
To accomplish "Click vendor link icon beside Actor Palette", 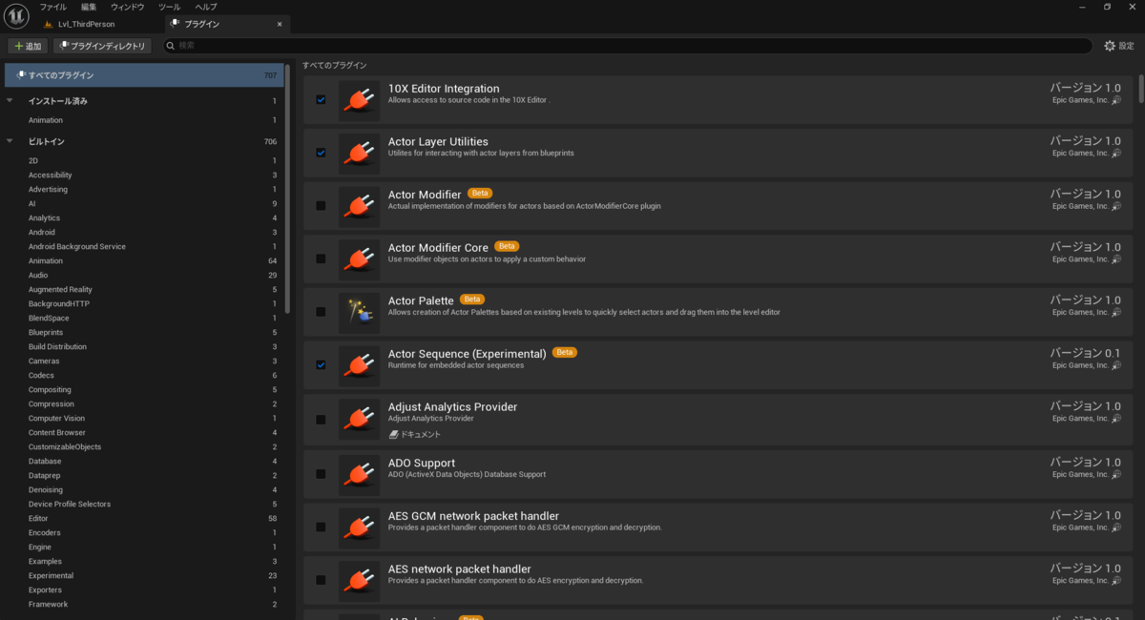I will [1116, 312].
